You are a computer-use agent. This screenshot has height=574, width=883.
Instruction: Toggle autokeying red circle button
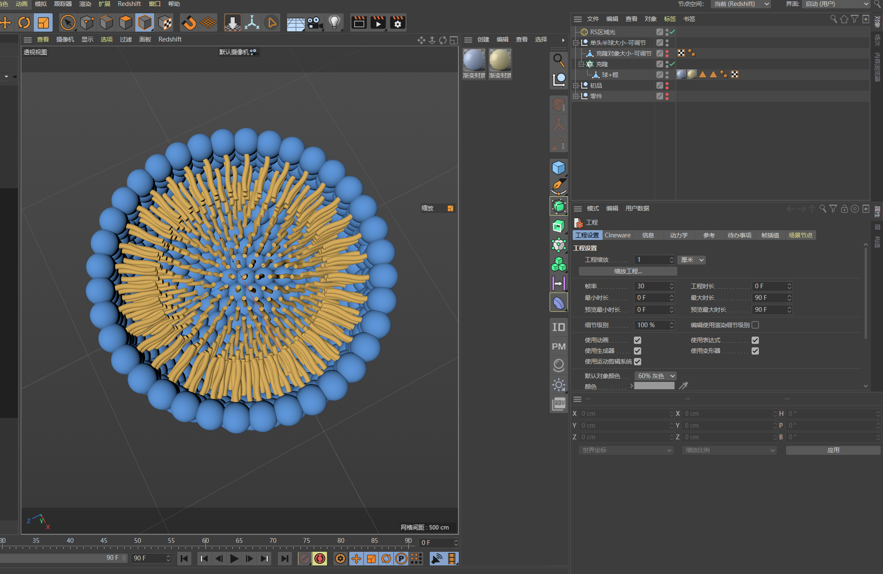(320, 559)
